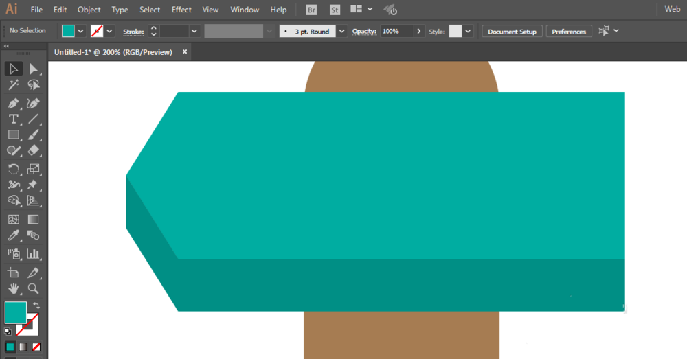Set paint mode to Gradient
The image size is (687, 359).
23,347
